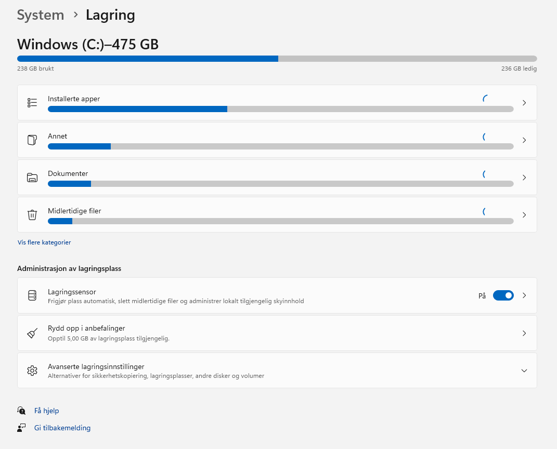Turn off the Lagringssensor toggle

point(503,295)
